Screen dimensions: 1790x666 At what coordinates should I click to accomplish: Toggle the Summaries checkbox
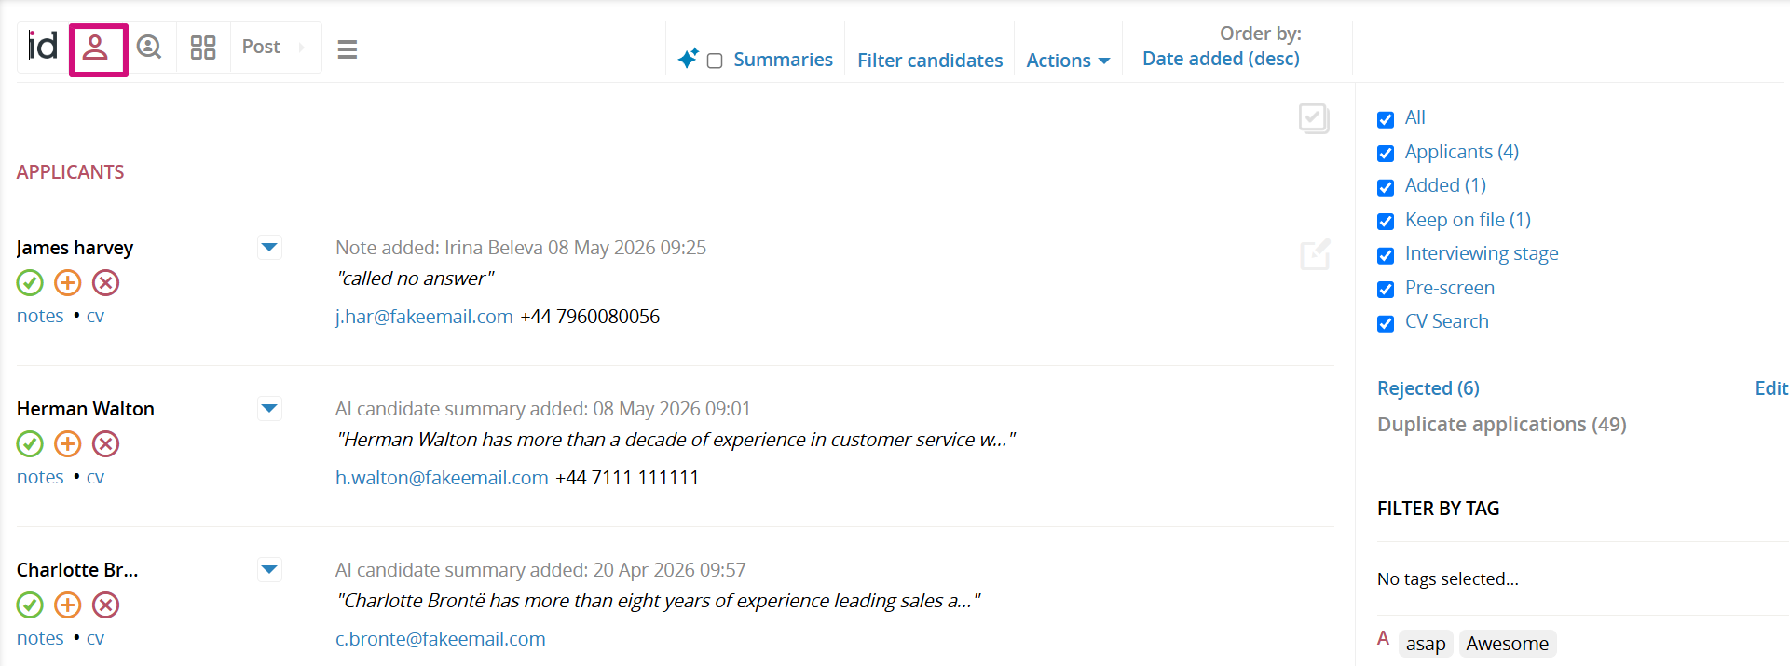pos(715,61)
